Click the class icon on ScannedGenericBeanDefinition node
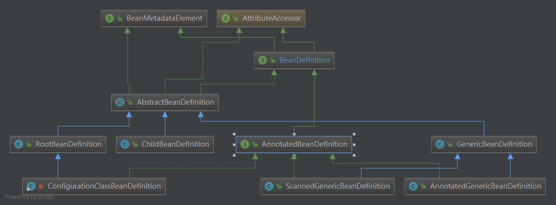Image resolution: width=556 pixels, height=205 pixels. (269, 186)
